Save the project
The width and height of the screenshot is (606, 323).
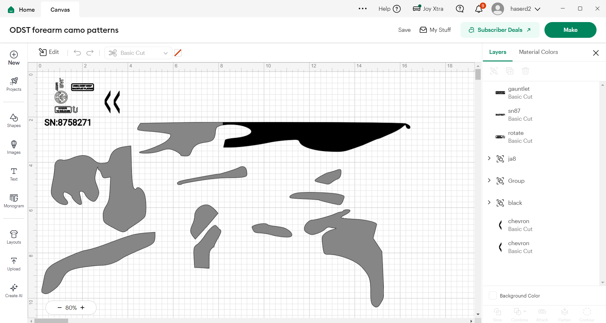(x=404, y=30)
